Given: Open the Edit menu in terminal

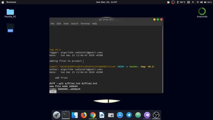Looking at the screenshot, I should pos(59,24).
